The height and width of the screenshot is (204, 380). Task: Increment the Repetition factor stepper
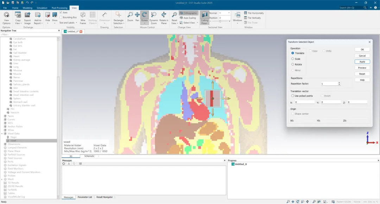tap(339, 83)
